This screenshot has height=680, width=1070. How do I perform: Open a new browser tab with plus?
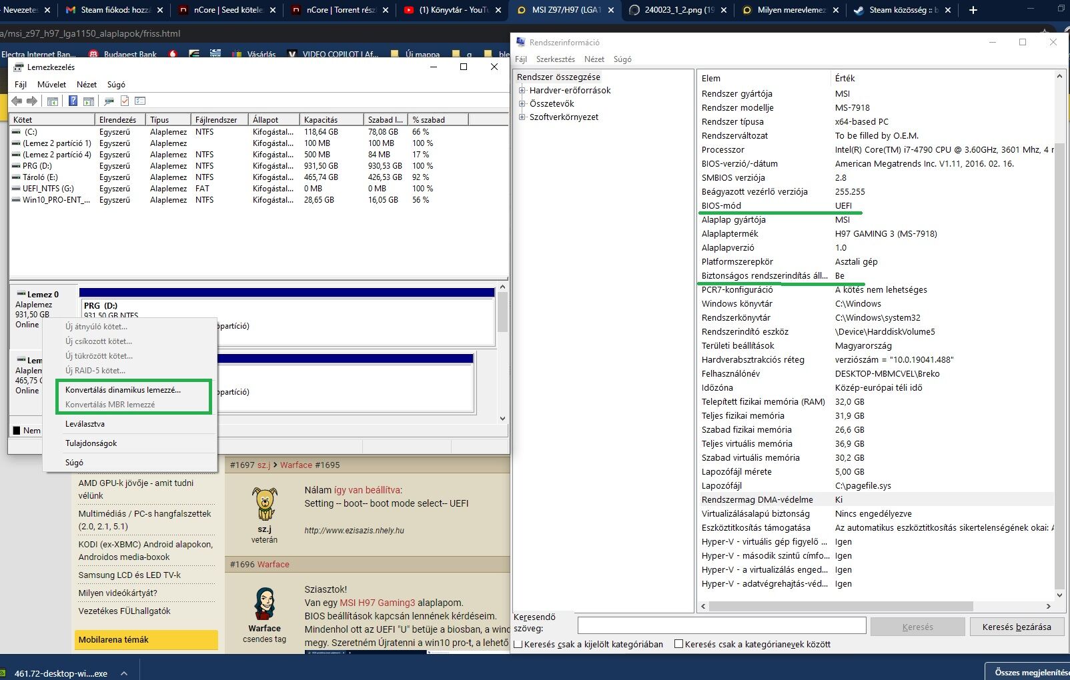(973, 10)
